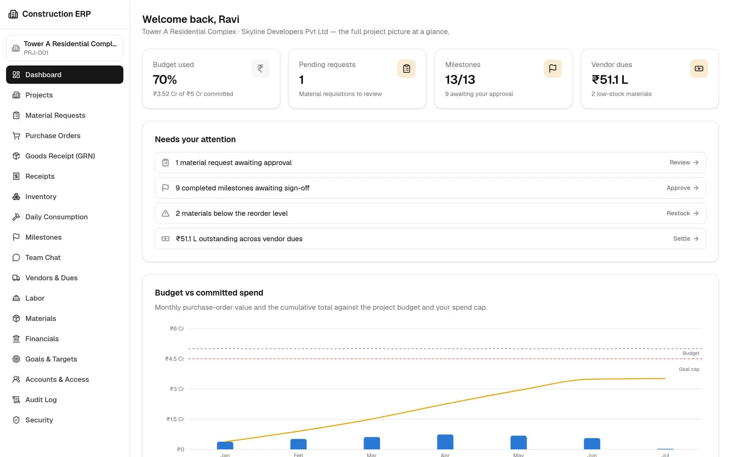Click the Inventory sidebar icon
The height and width of the screenshot is (457, 731).
[16, 197]
